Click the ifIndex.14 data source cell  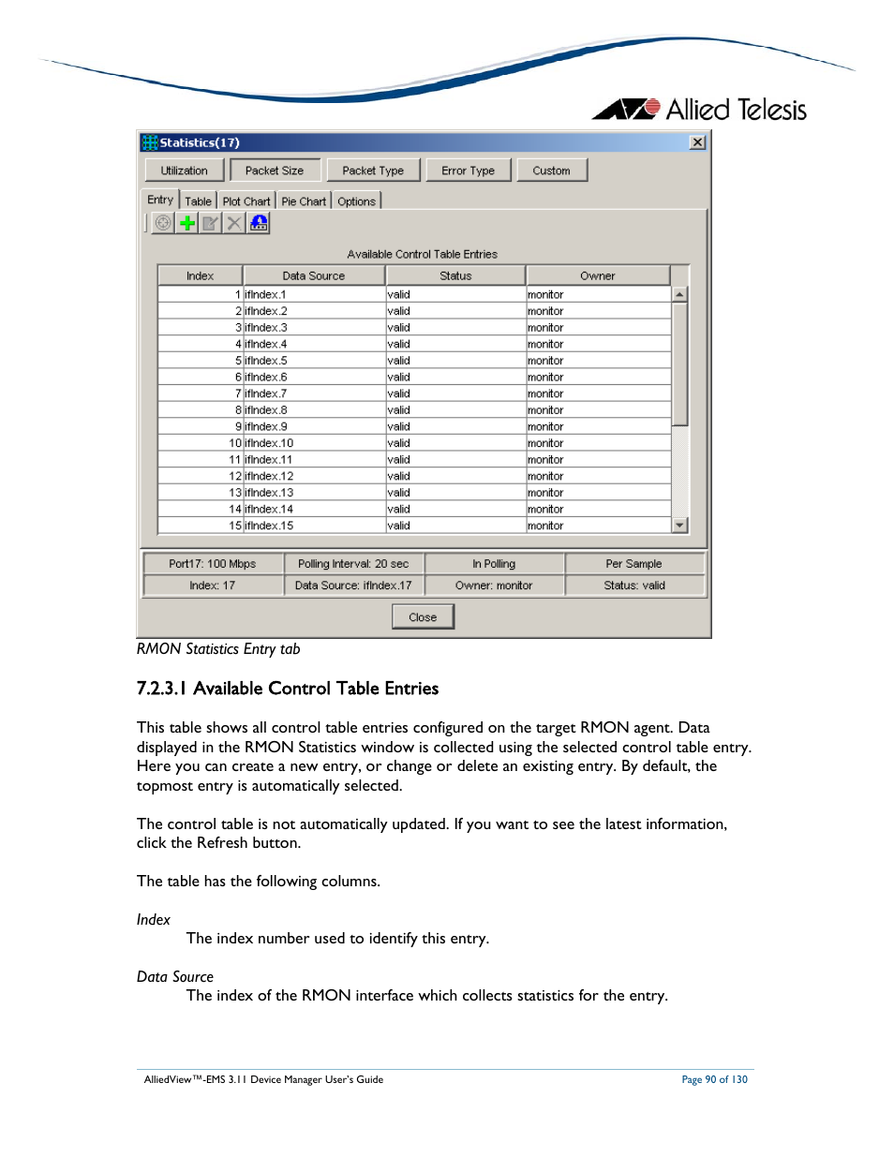click(x=314, y=510)
